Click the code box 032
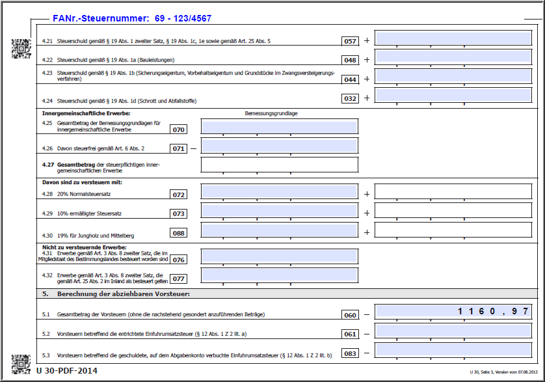 pos(350,98)
